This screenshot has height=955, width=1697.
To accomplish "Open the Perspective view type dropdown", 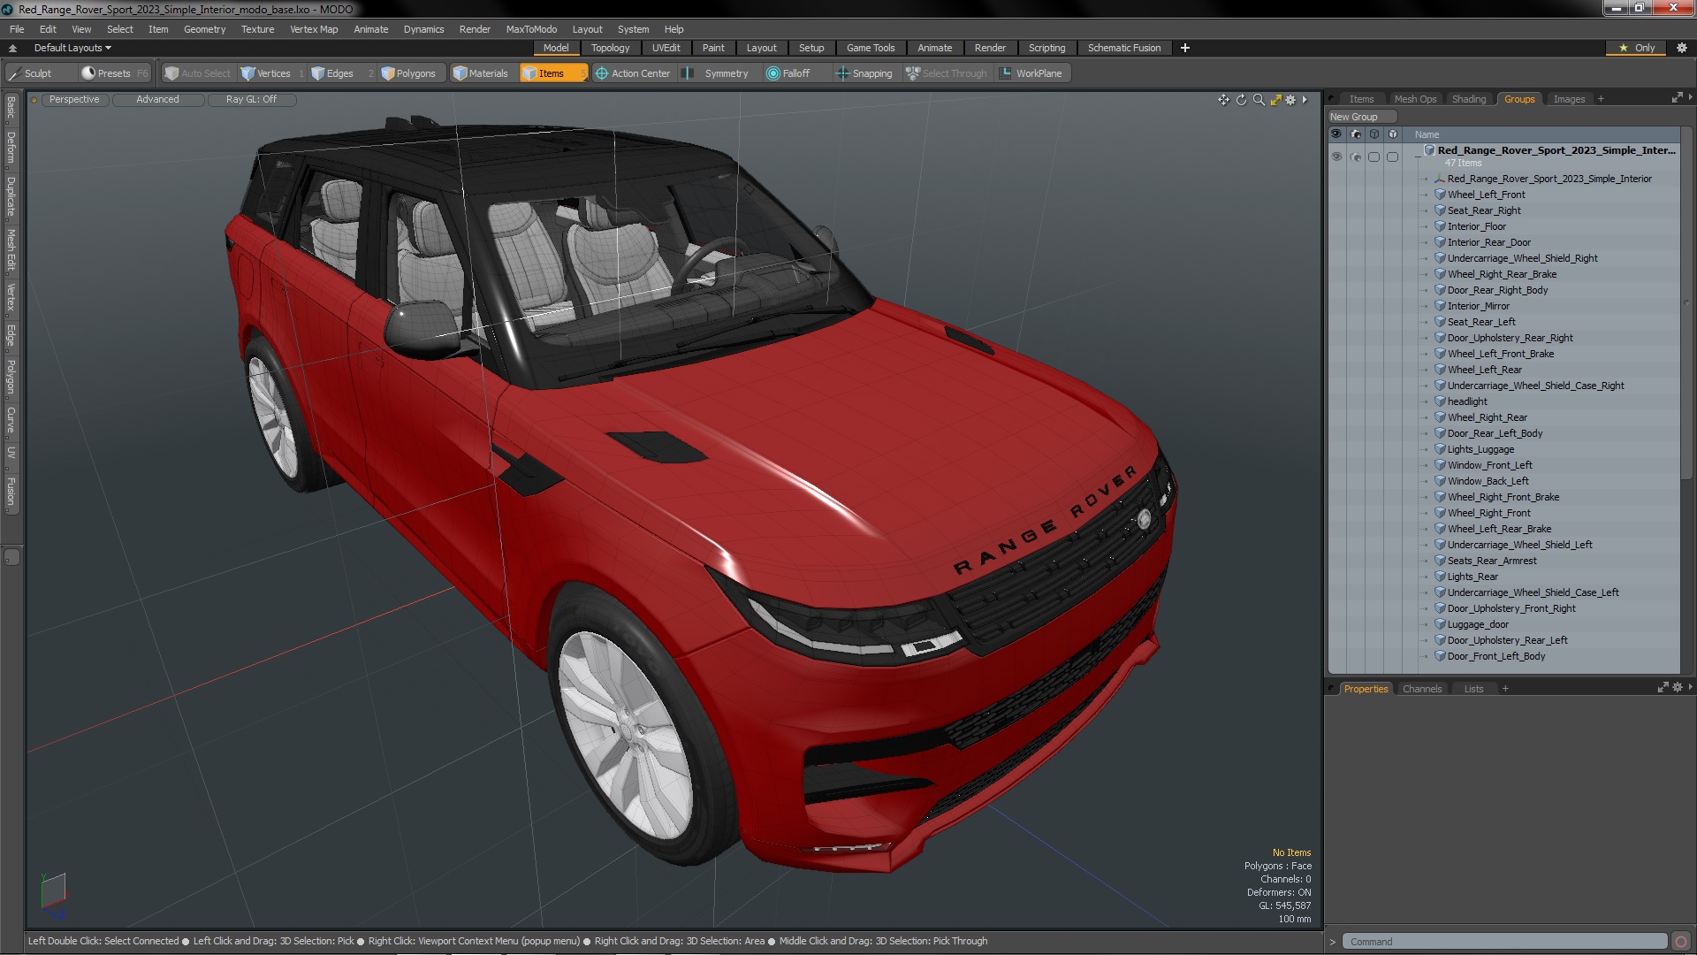I will point(74,99).
